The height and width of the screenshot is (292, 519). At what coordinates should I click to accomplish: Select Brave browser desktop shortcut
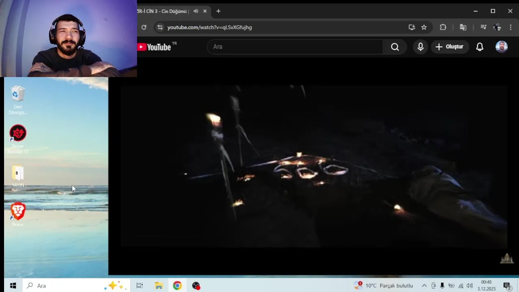18,214
